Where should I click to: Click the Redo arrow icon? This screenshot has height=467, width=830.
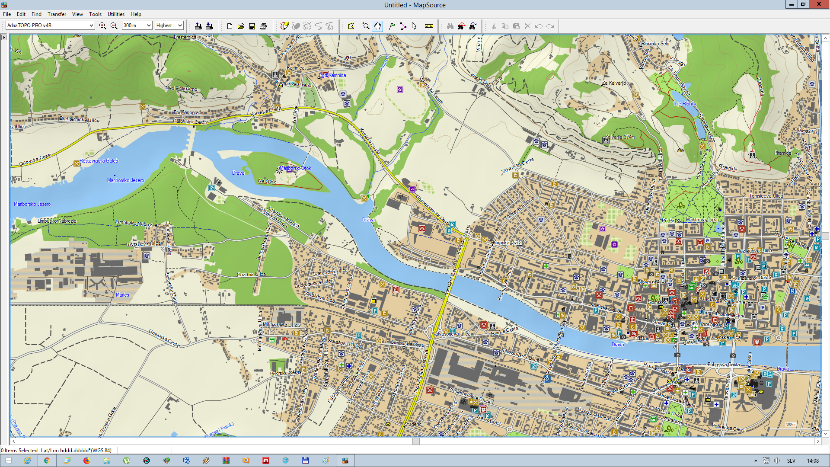(x=550, y=26)
